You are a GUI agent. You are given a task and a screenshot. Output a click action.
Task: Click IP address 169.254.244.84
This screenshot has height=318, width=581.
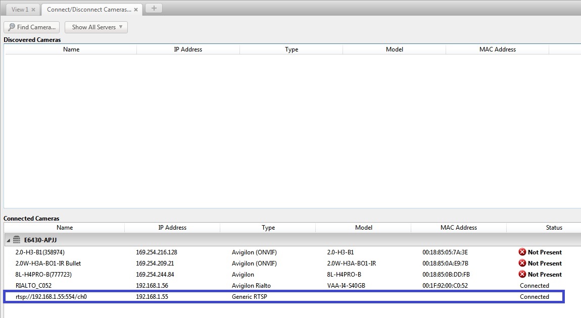click(155, 274)
